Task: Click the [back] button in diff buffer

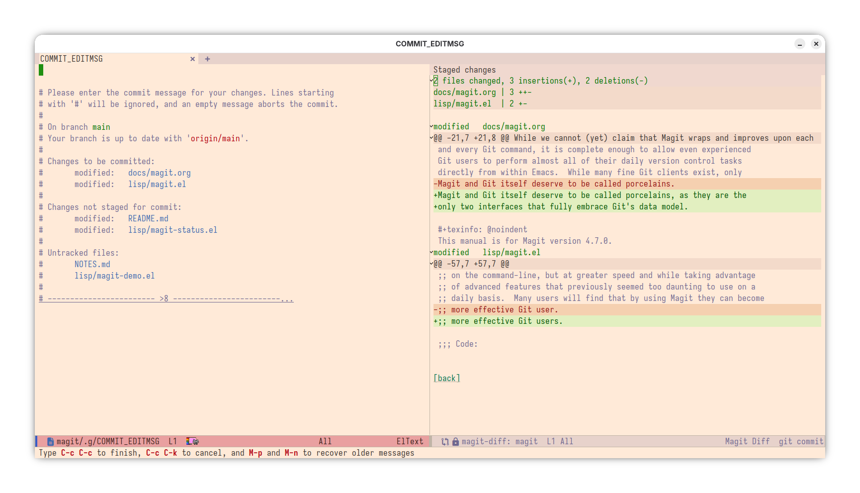Action: coord(447,378)
